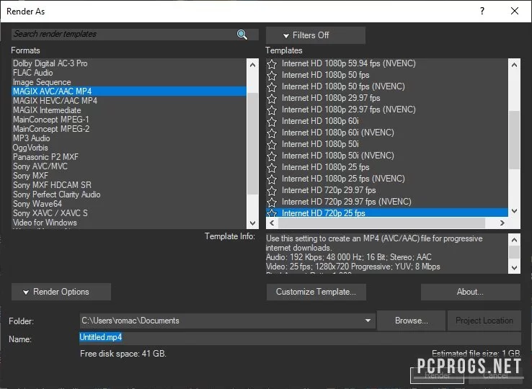This screenshot has height=389, width=532.
Task: Star Internet HD 1080p 29.97 fps (NVENC) template
Action: tap(272, 110)
